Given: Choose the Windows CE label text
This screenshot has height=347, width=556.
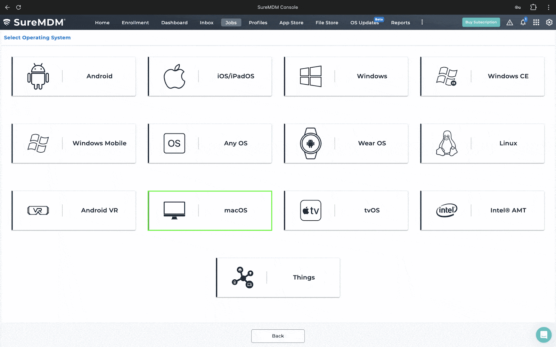Looking at the screenshot, I should coord(508,76).
